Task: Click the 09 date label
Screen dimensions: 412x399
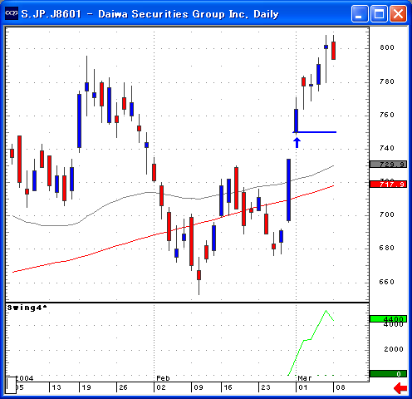Action: tap(199, 387)
